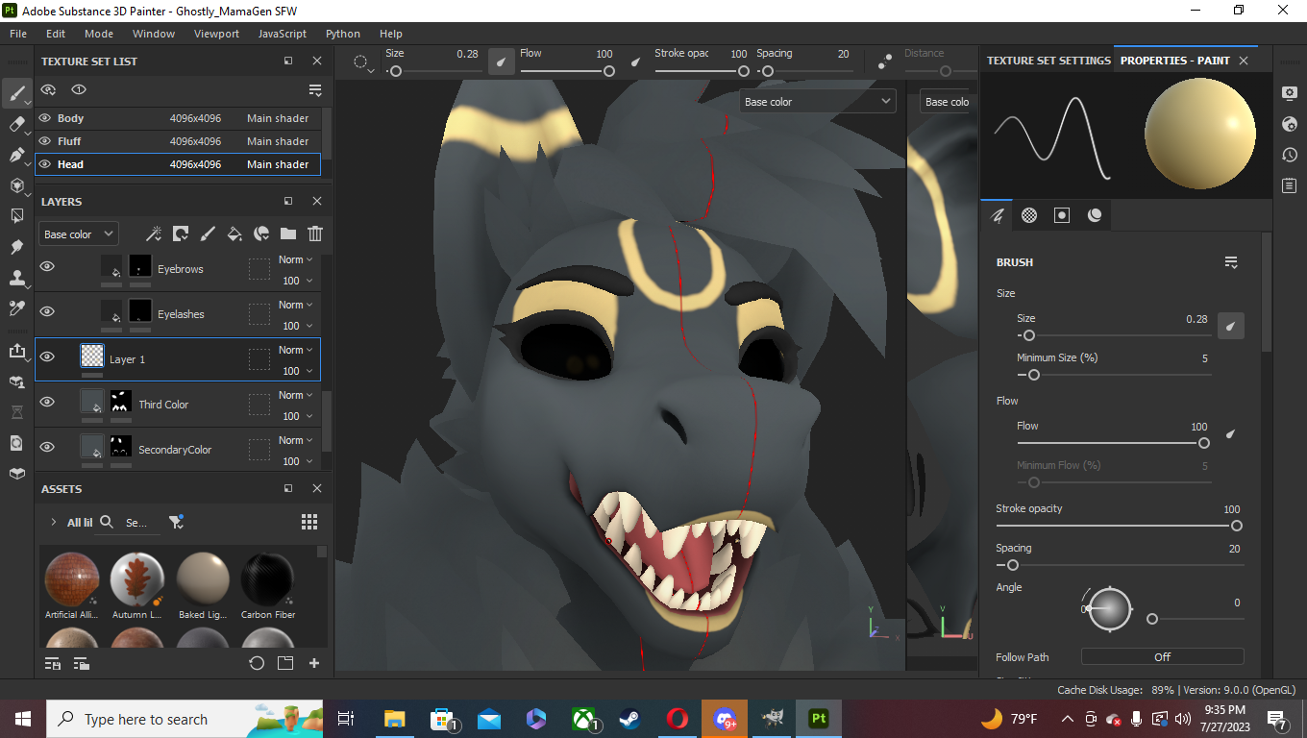Open the Base color channel dropdown in Layers

tap(78, 234)
